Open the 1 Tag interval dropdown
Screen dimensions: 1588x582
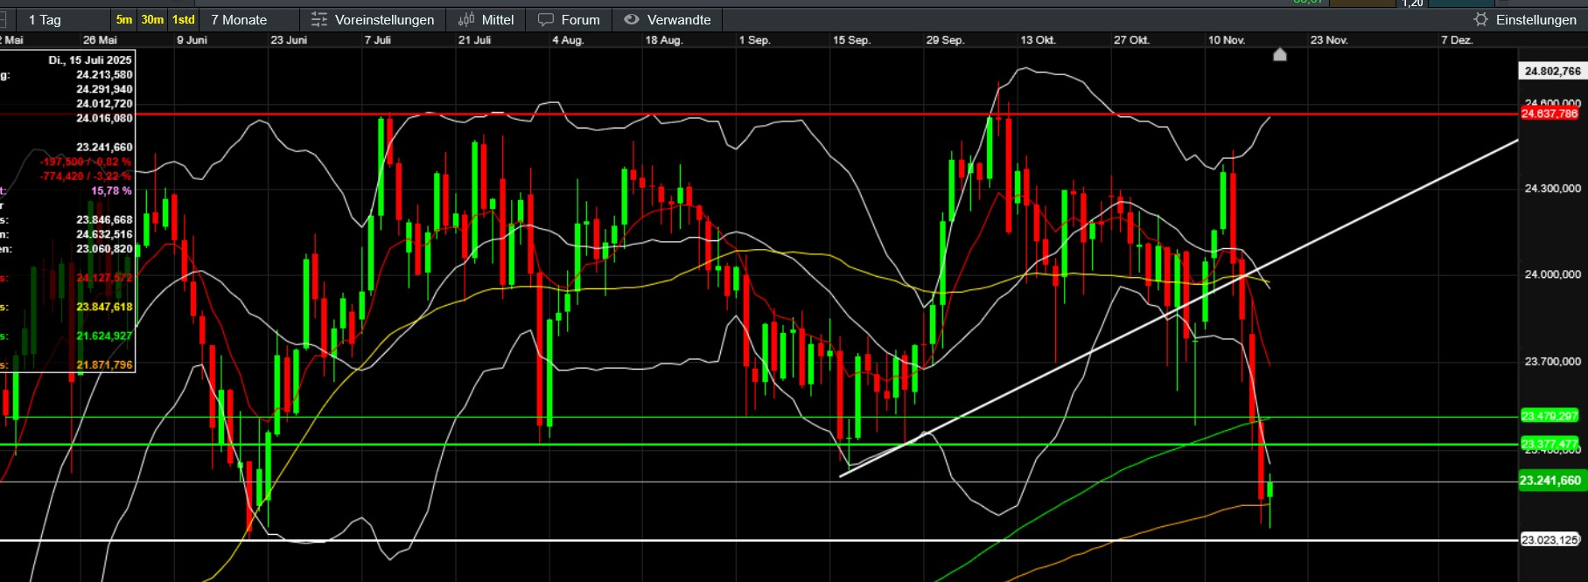45,19
